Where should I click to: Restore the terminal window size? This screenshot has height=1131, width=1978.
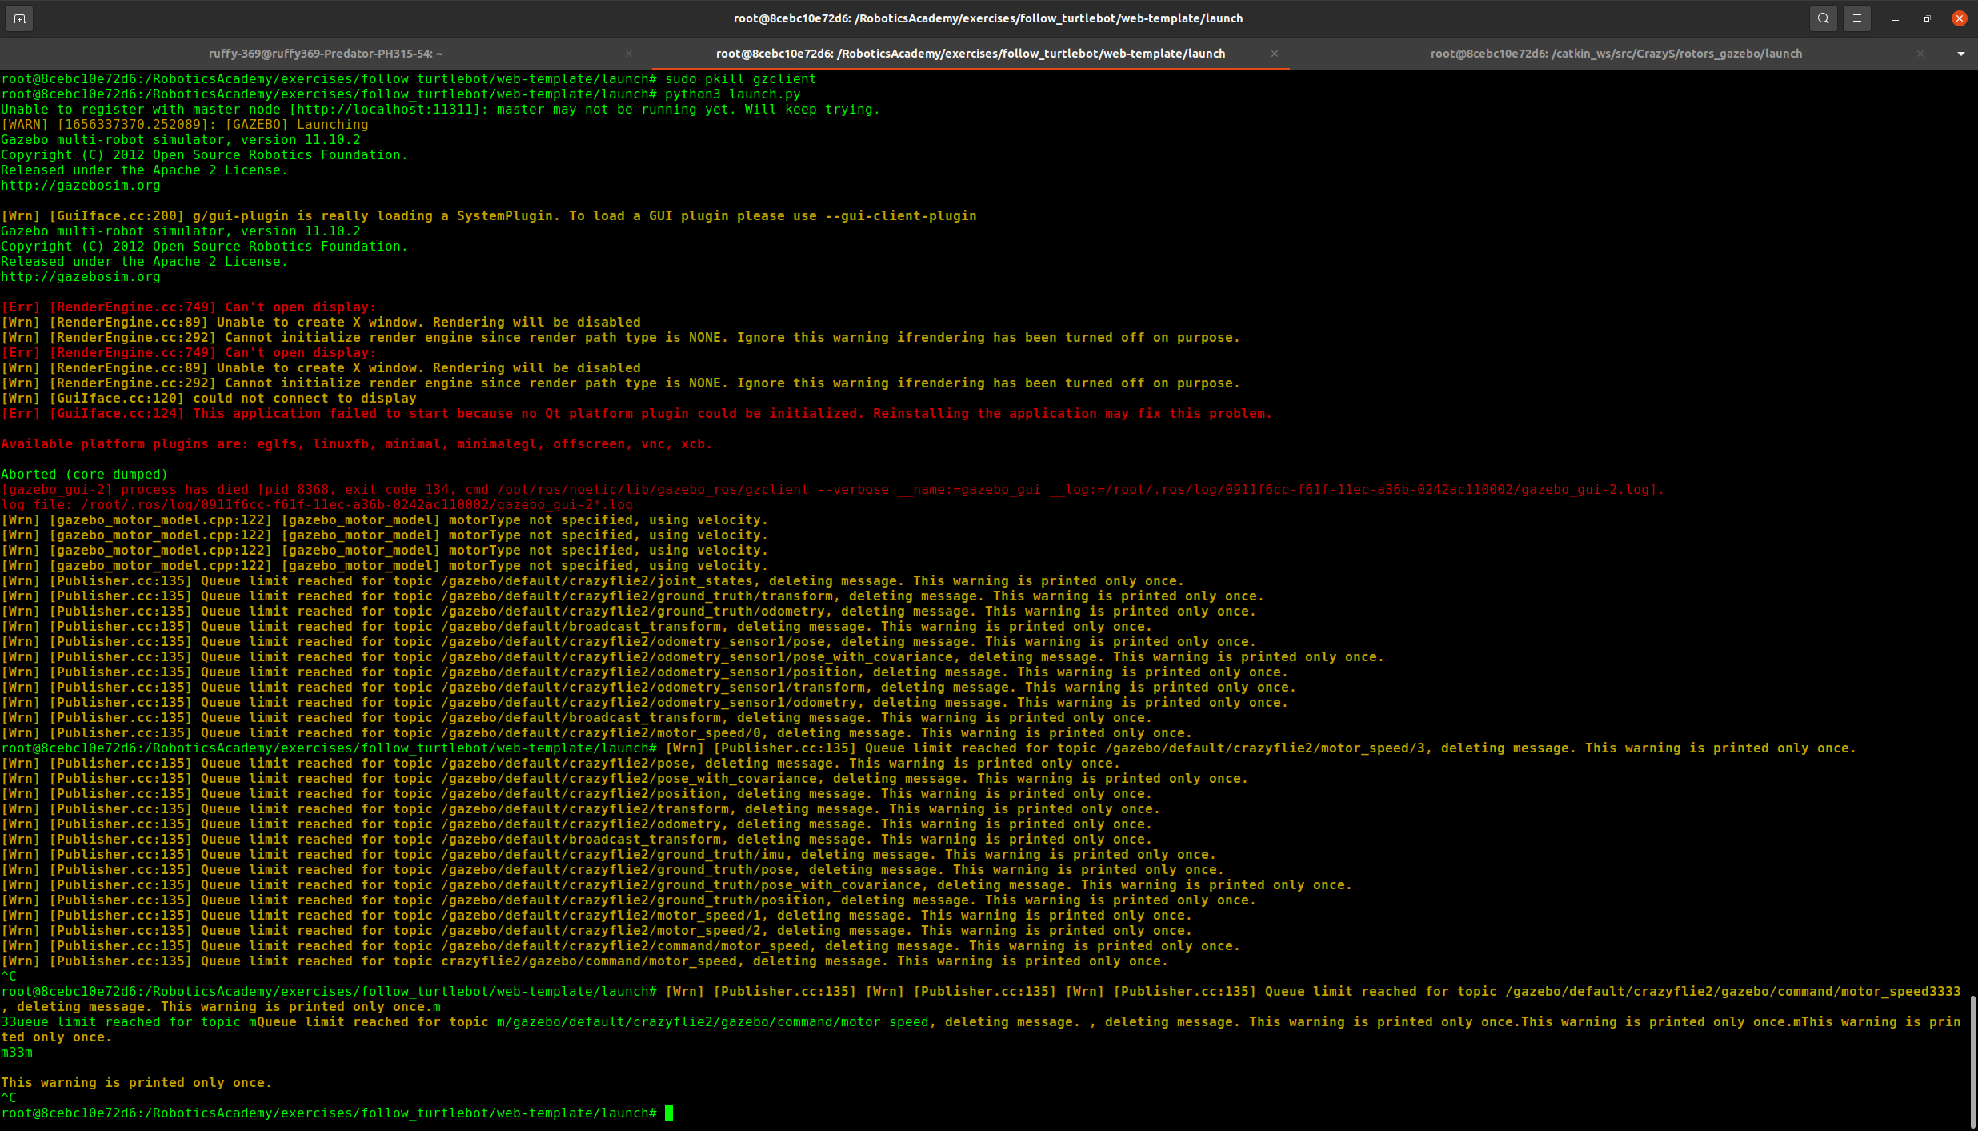point(1928,18)
